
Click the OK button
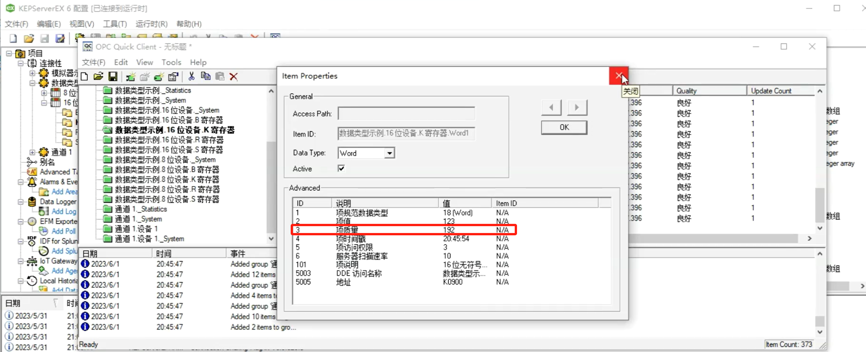tap(564, 127)
